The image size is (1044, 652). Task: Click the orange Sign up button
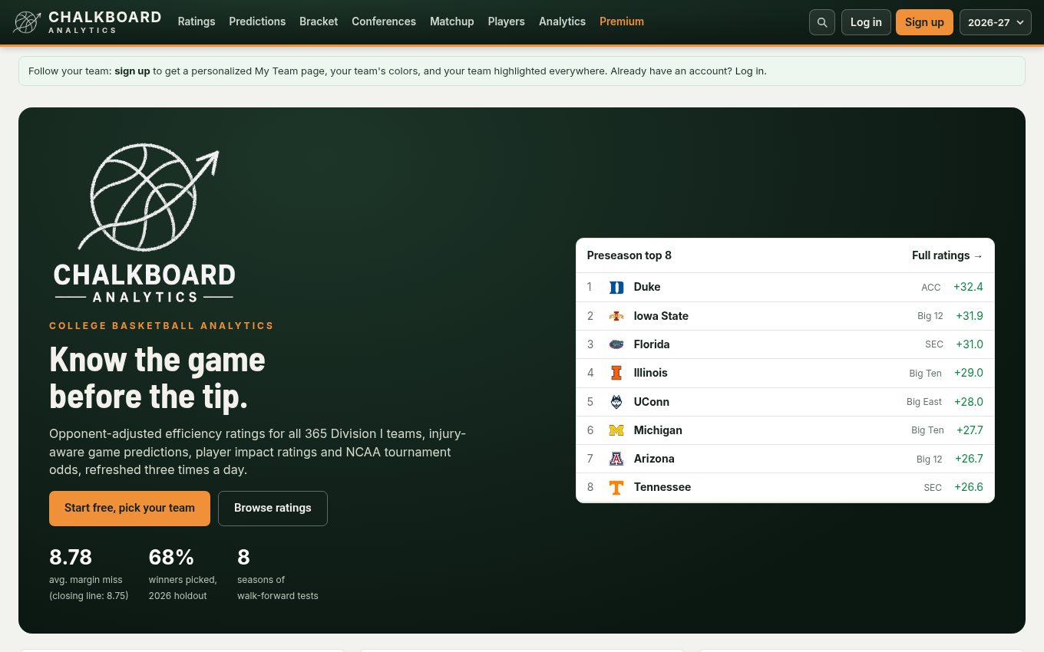coord(924,22)
